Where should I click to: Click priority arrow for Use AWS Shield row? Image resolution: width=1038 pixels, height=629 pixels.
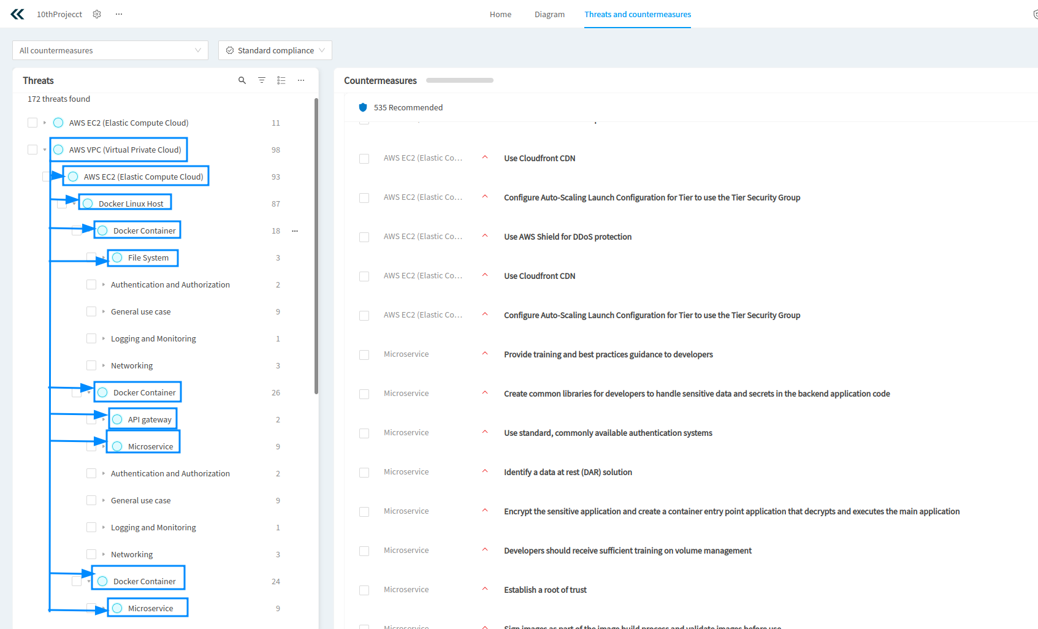click(485, 236)
